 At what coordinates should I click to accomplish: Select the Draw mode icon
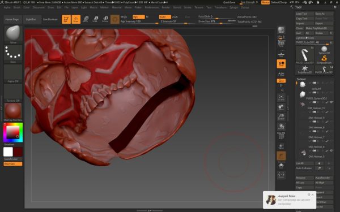(76, 19)
